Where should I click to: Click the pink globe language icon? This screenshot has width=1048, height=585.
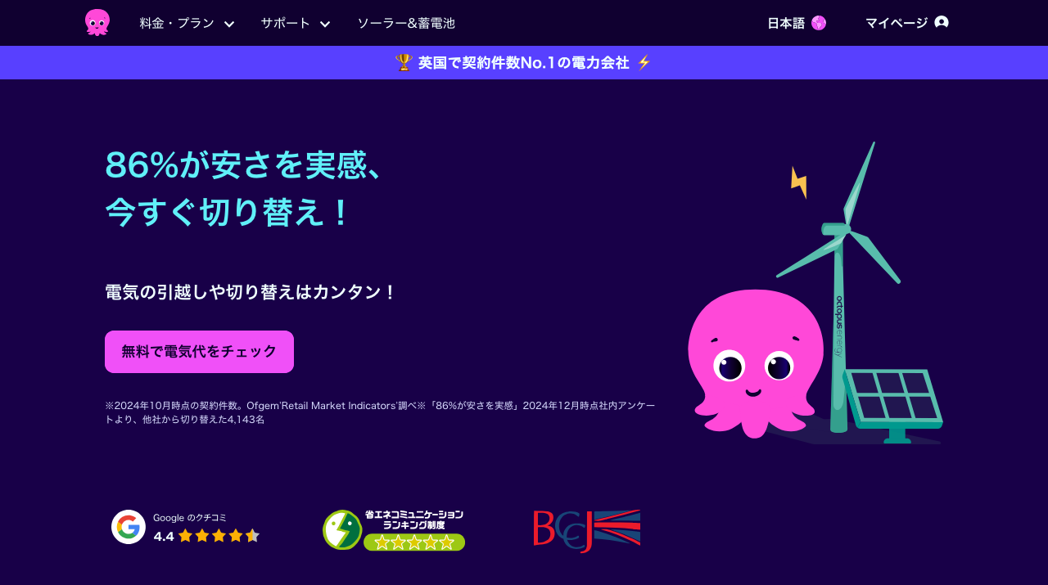819,23
